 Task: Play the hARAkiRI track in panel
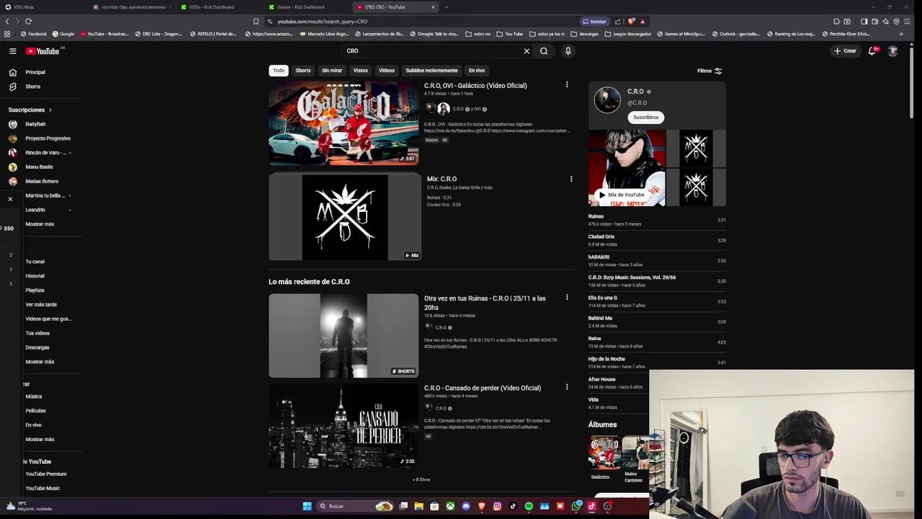coord(657,260)
